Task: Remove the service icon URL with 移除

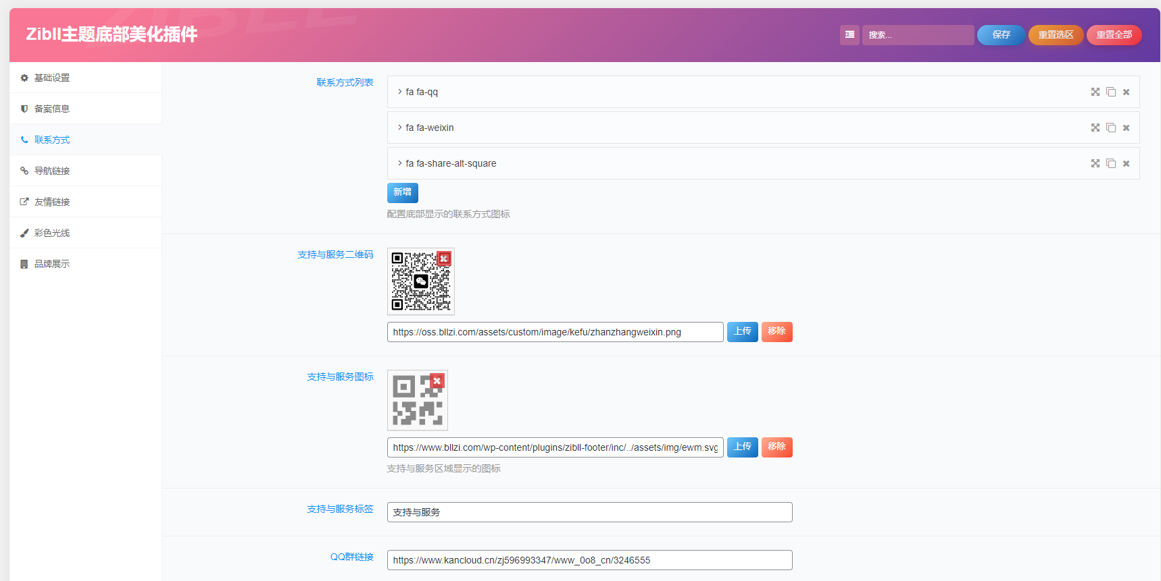Action: pos(777,447)
